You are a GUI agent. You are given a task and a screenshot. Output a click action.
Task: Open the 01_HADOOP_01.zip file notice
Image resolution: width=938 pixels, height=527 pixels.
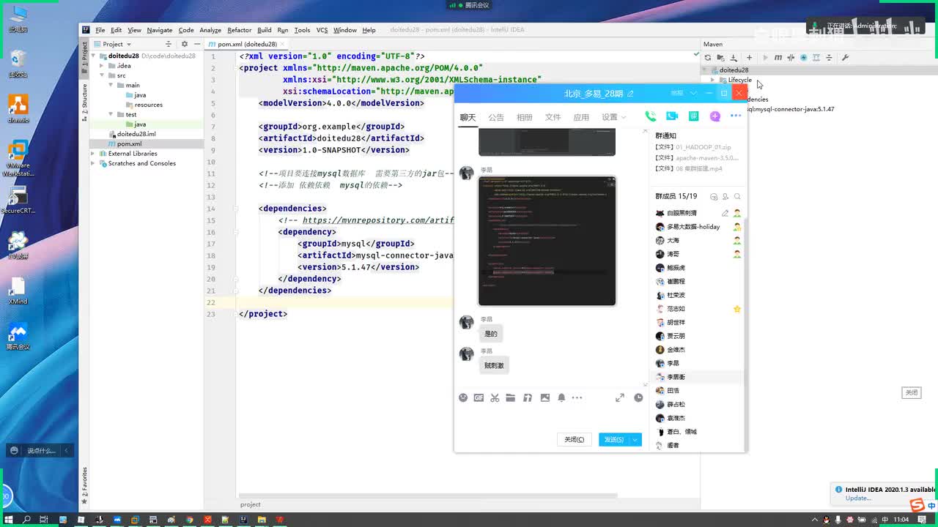(693, 147)
